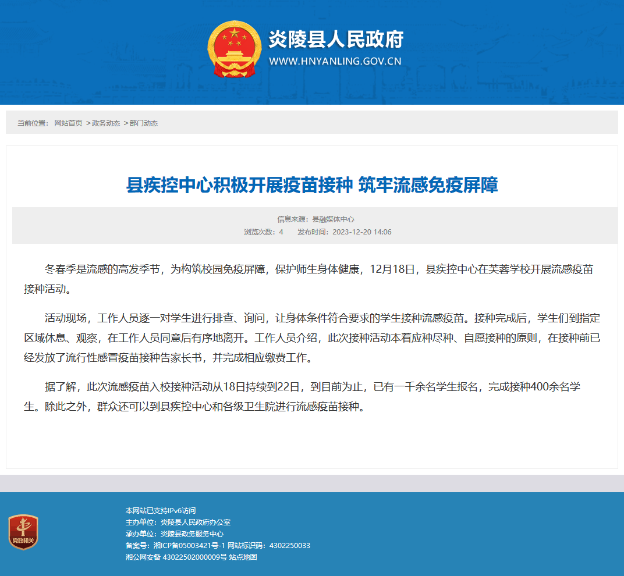Go to 政务动态 in breadcrumb

click(x=106, y=123)
